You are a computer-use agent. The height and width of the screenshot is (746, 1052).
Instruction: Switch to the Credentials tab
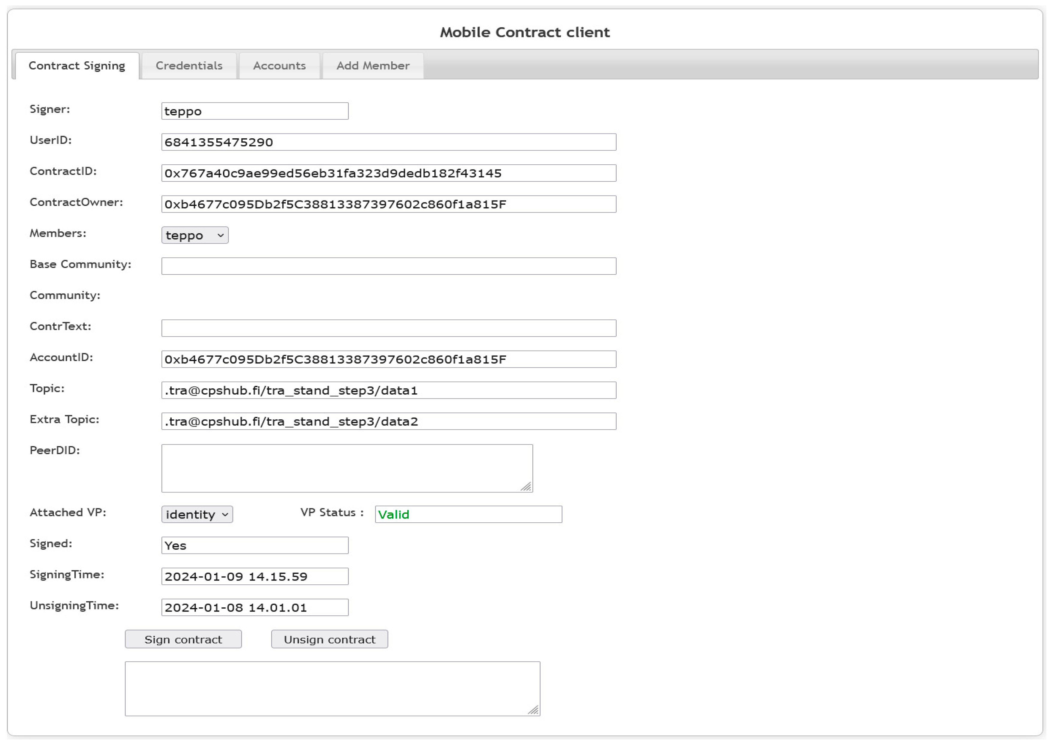tap(189, 66)
